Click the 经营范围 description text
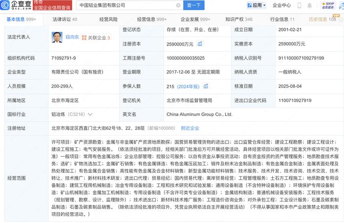This screenshot has height=223, width=344. point(195,178)
